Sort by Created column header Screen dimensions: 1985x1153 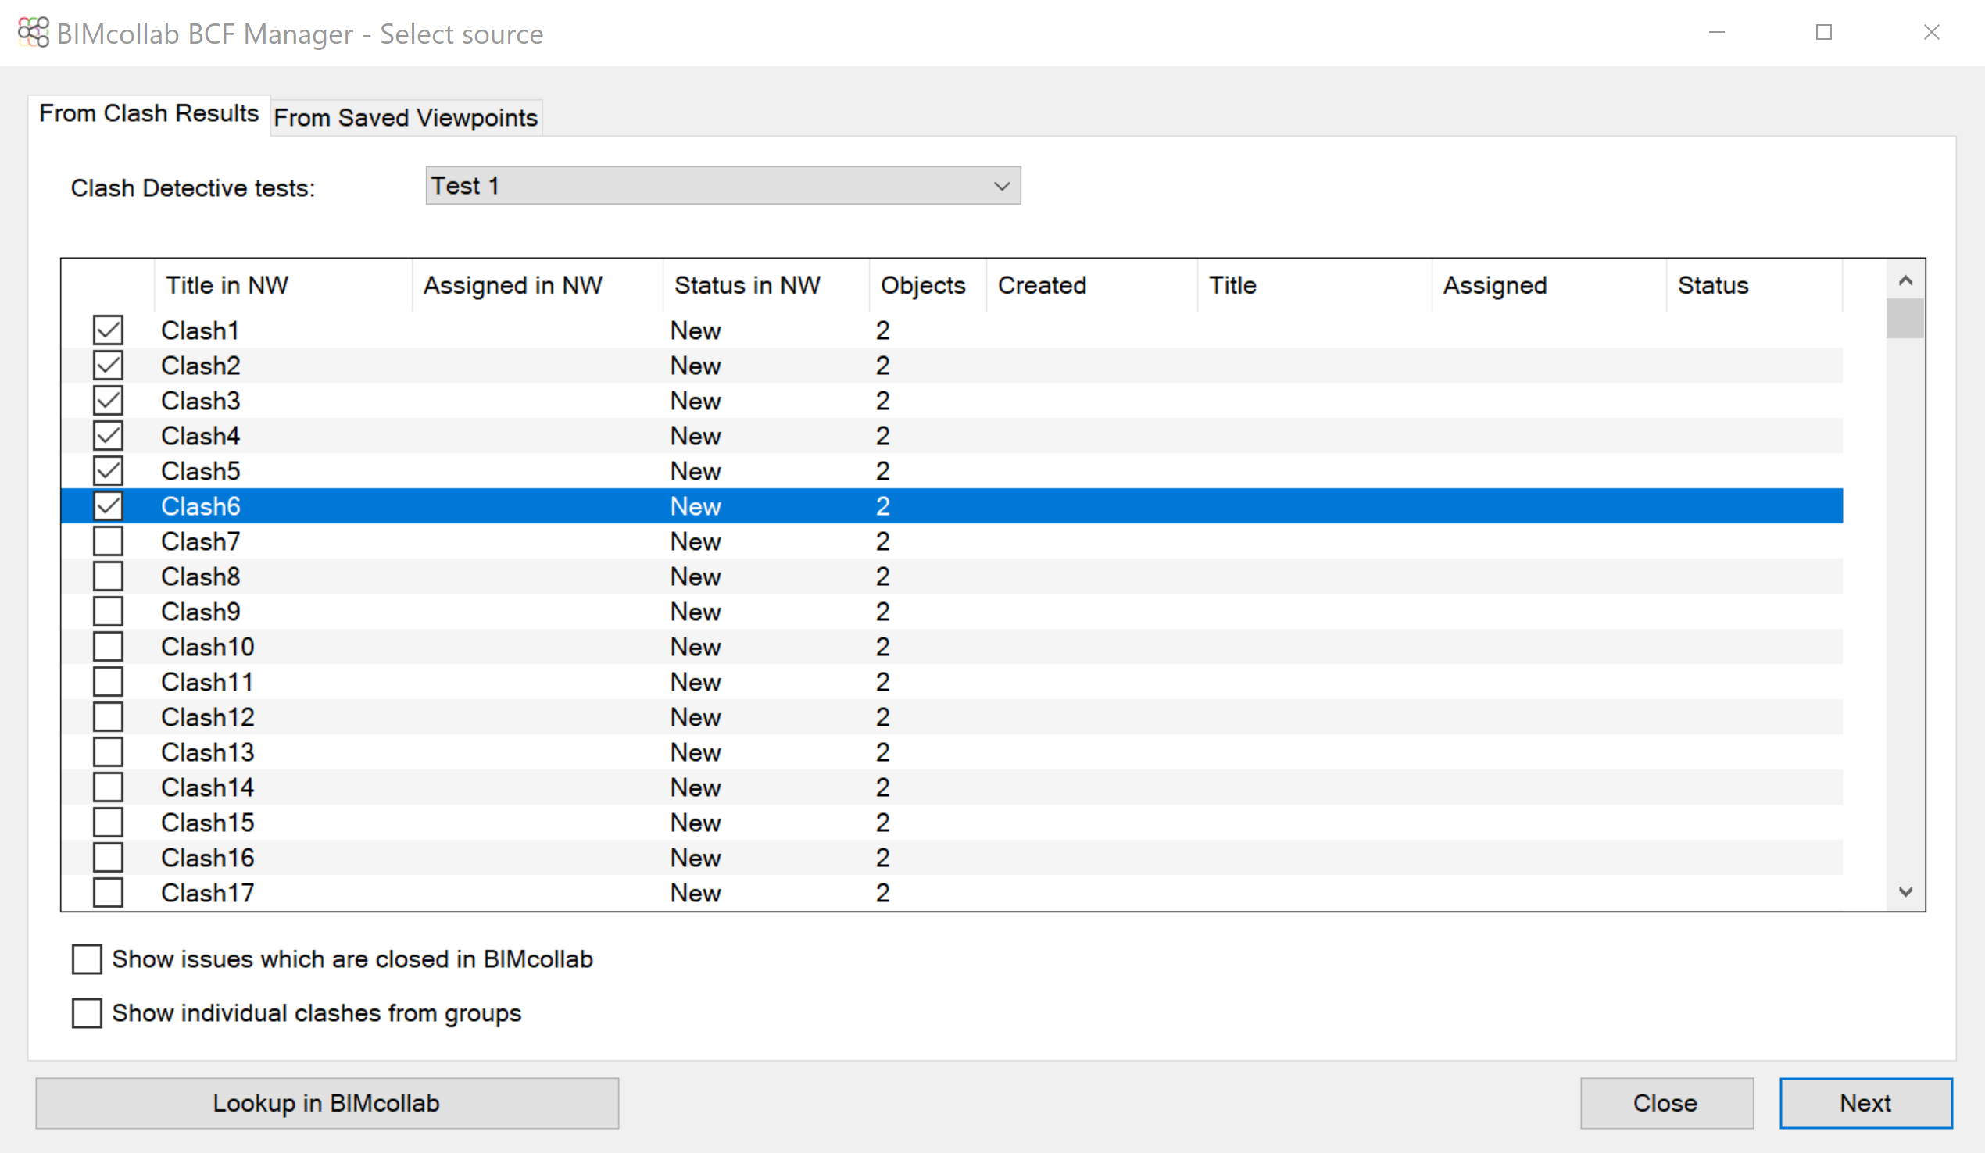point(1093,285)
